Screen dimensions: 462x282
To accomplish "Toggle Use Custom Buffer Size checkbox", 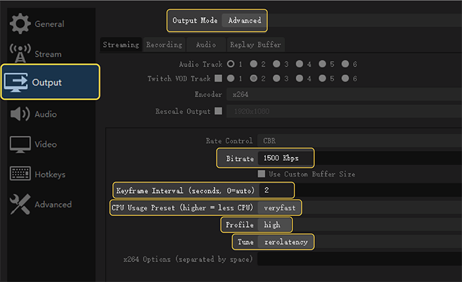I will point(262,175).
